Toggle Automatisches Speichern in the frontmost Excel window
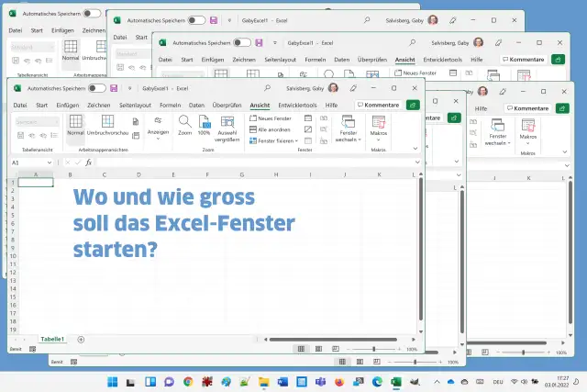The height and width of the screenshot is (392, 587). 96,88
